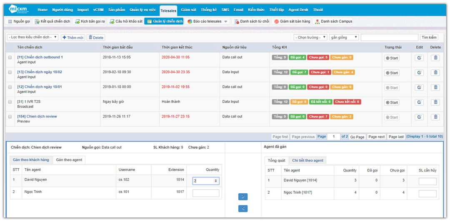Open Chọn trường field dropdown
450x222 pixels.
pyautogui.click(x=310, y=37)
